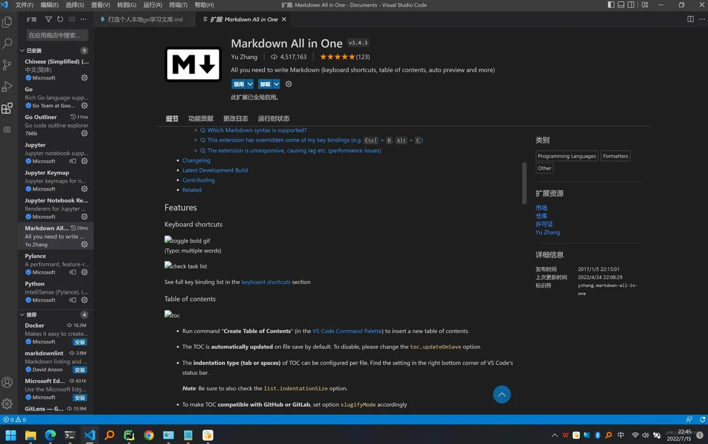Image resolution: width=708 pixels, height=444 pixels.
Task: Open the Source Control view
Action: click(7, 65)
